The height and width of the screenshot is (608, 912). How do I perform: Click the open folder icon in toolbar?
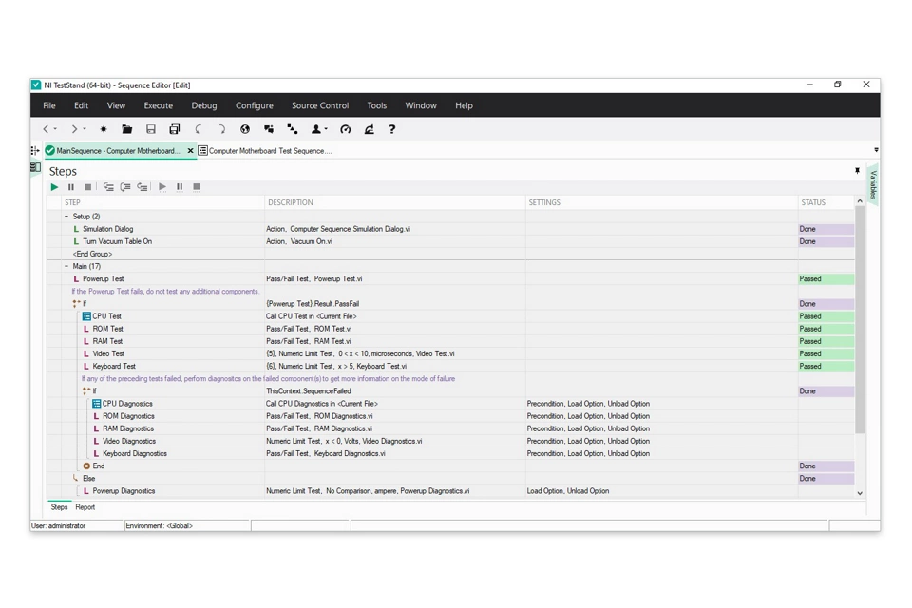pyautogui.click(x=126, y=129)
